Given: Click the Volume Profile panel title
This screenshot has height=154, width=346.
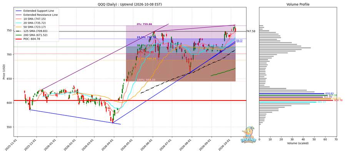Looking at the screenshot, I should click(298, 4).
